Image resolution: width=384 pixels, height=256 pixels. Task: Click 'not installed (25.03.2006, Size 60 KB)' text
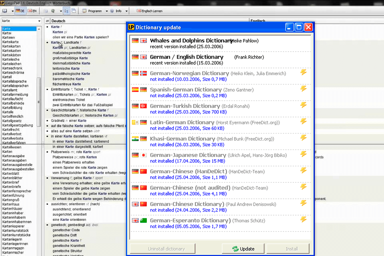point(187,128)
